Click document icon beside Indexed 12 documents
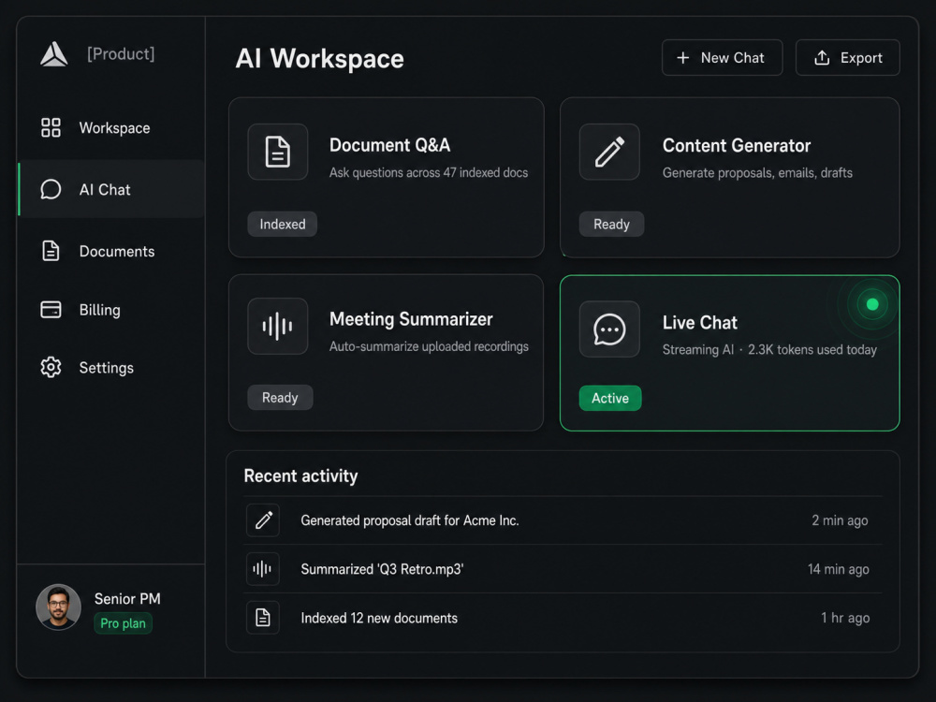 [x=263, y=617]
